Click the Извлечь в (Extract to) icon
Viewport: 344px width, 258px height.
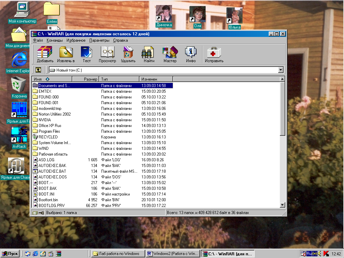click(66, 54)
